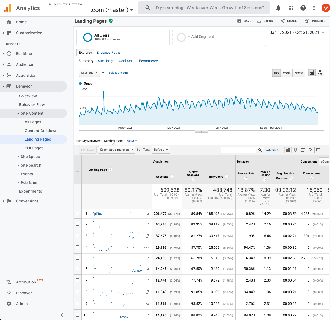Screen dimensions: 330x320
Task: Open the advanced filter link
Action: [x=273, y=150]
